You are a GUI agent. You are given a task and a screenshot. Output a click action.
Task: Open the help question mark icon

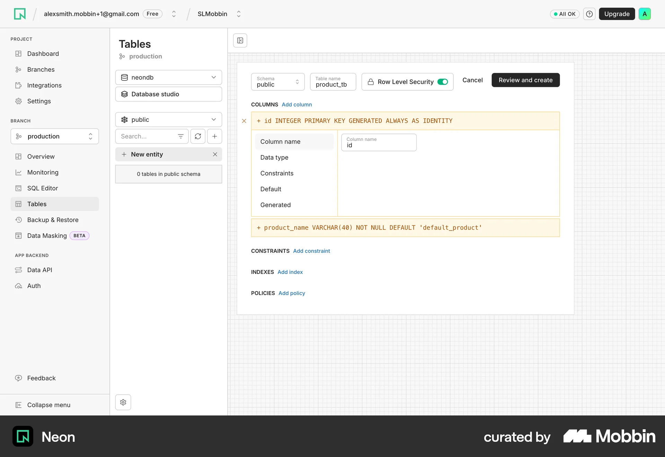(589, 14)
